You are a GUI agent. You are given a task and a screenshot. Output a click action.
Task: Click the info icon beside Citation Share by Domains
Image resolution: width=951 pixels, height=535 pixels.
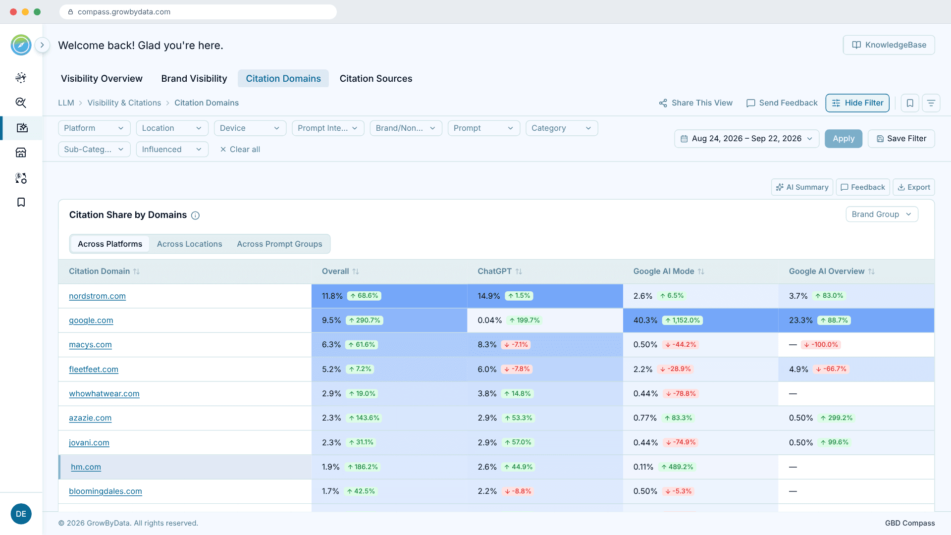(195, 215)
